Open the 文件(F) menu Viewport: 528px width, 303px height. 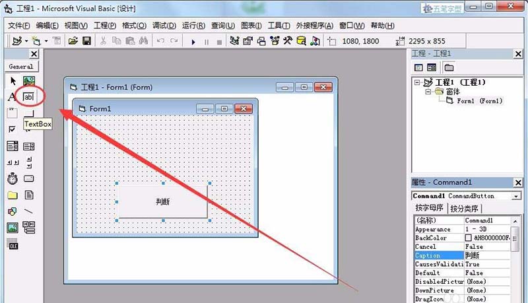tap(19, 26)
